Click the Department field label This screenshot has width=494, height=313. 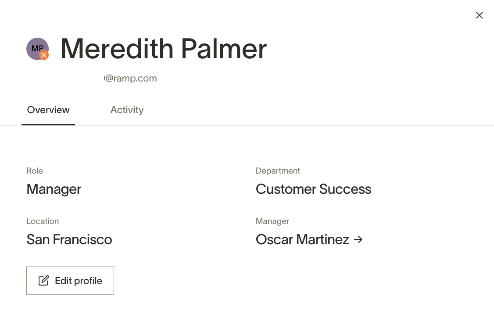click(278, 171)
